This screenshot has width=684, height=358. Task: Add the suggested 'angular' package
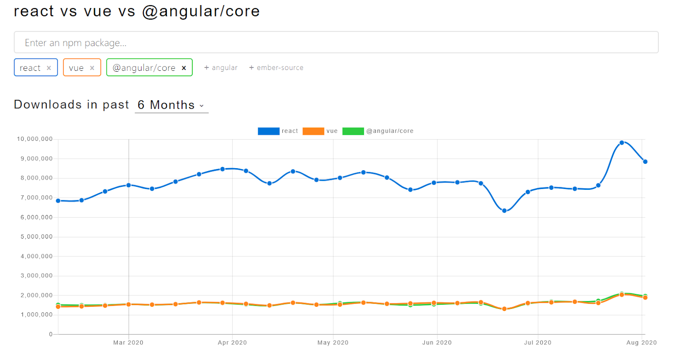pos(221,67)
